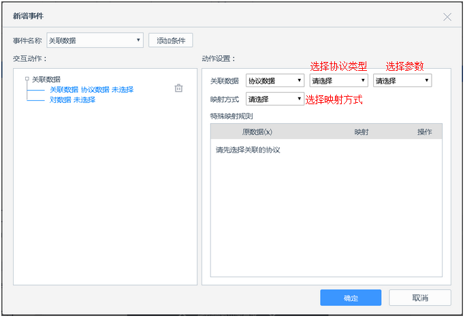465x318 pixels.
Task: Select the 关联数据 协议数据 未选择 link
Action: 92,90
